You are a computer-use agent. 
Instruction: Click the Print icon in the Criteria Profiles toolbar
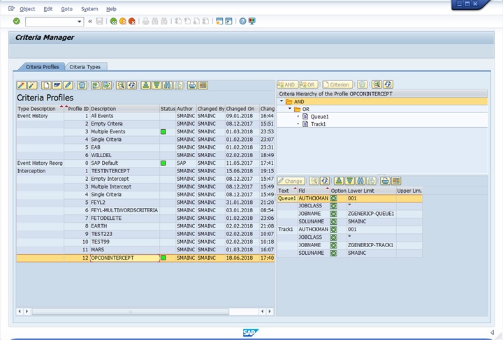[x=192, y=85]
